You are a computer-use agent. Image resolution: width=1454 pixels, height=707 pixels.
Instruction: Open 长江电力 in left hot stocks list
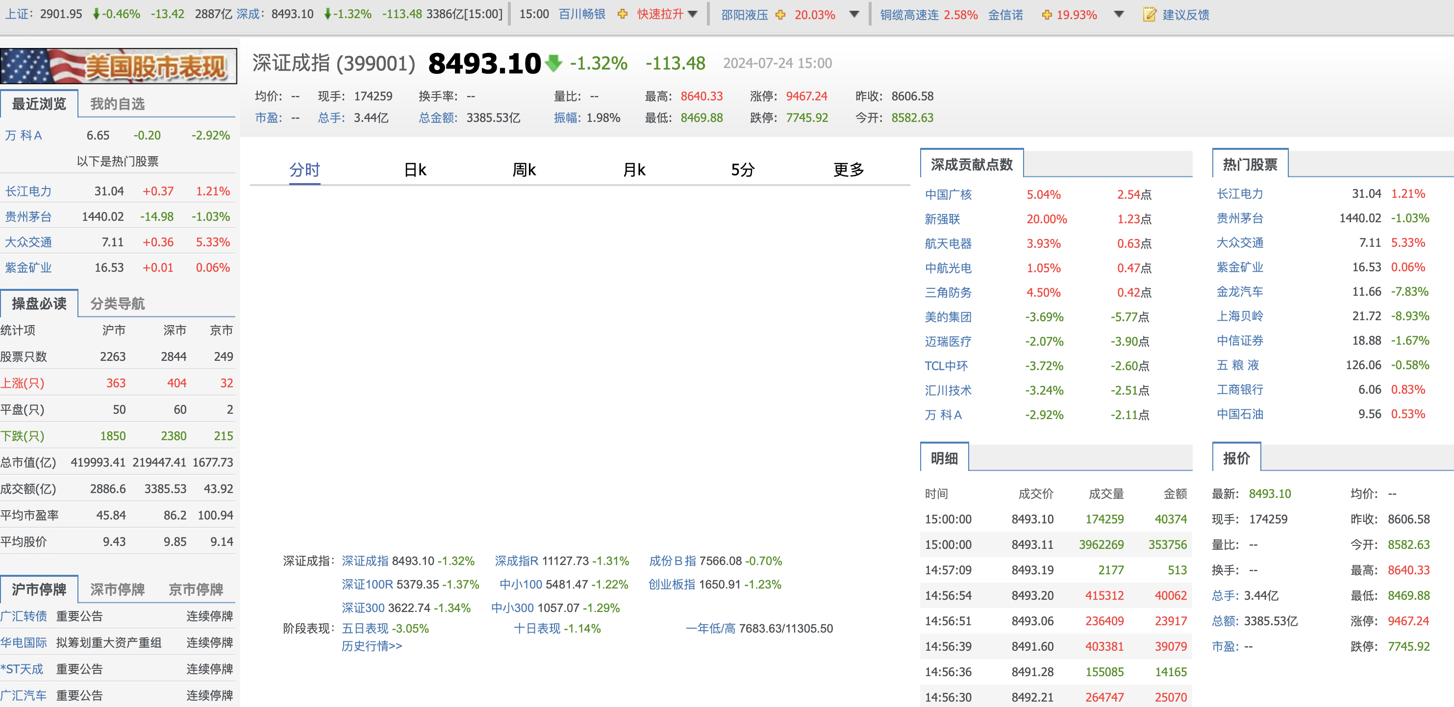(x=28, y=191)
